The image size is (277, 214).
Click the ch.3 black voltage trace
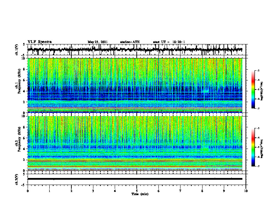[x=135, y=179]
